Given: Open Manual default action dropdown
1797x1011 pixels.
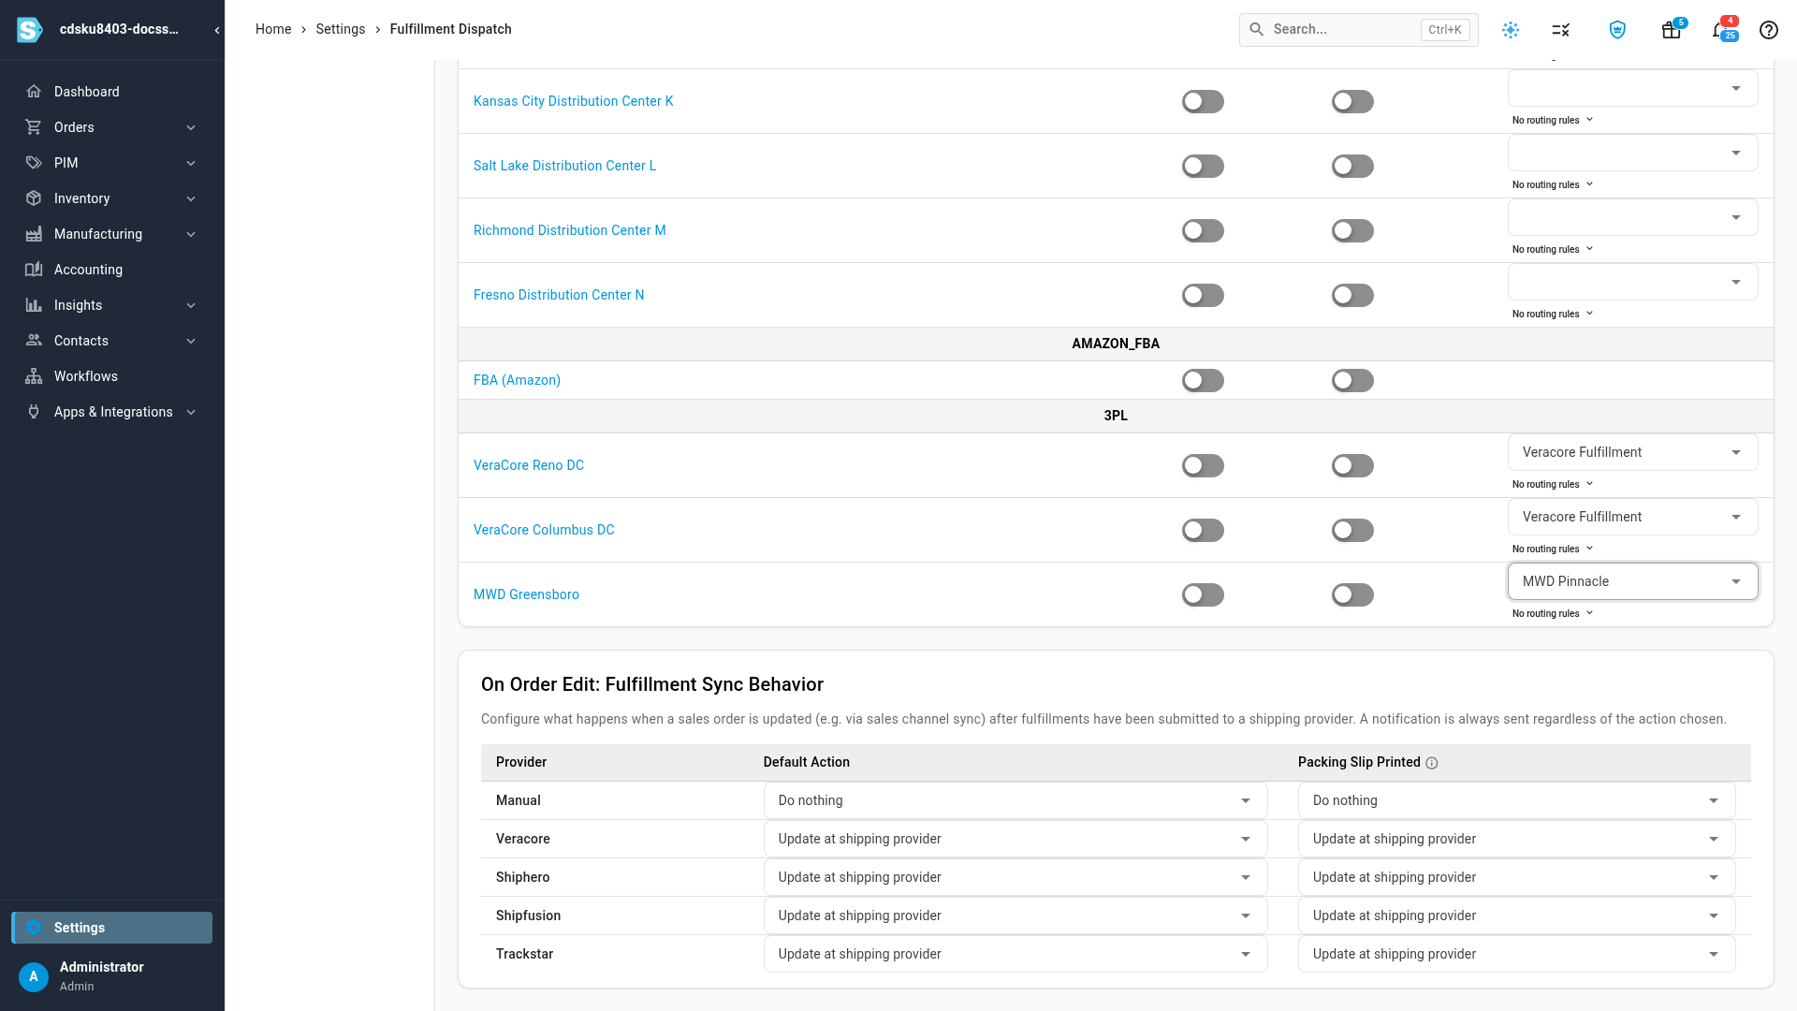Looking at the screenshot, I should click(x=1015, y=800).
